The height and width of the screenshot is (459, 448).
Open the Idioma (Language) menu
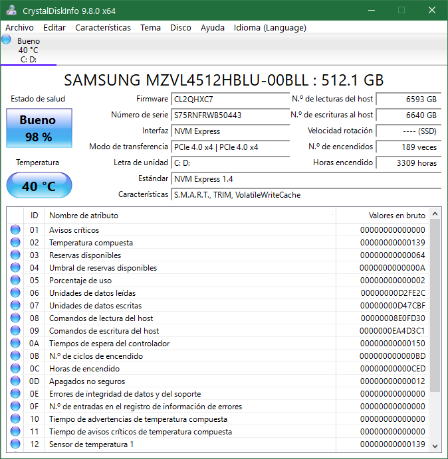[270, 27]
